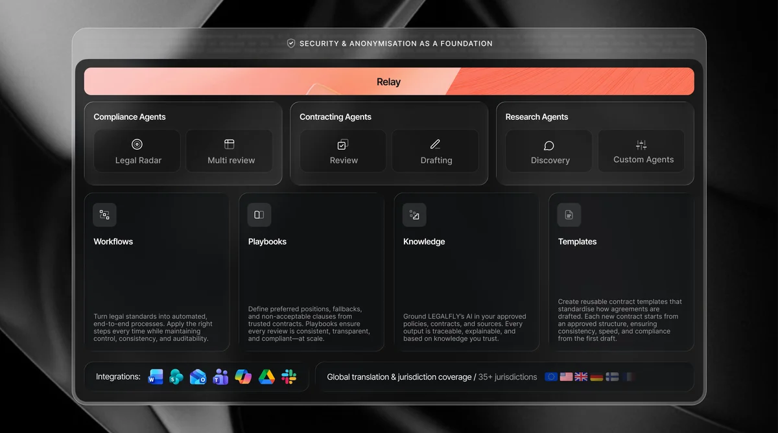The image size is (778, 433).
Task: Select the Google Drive integration icon
Action: pyautogui.click(x=266, y=377)
